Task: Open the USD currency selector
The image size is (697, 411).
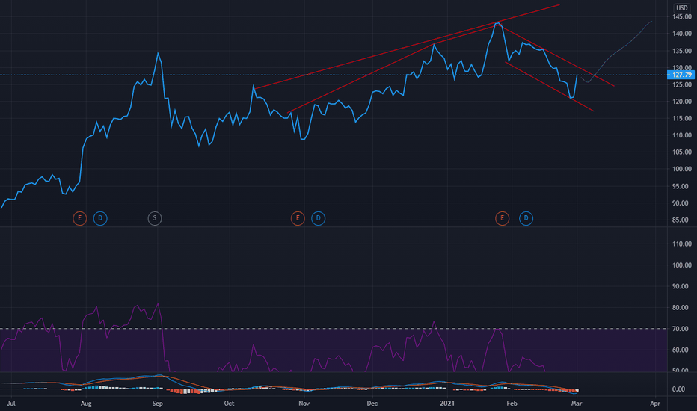Action: coord(682,7)
